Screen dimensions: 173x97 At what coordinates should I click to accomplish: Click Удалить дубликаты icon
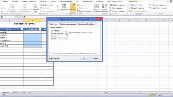click(x=104, y=6)
